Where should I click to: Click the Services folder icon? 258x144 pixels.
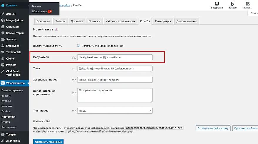(3, 40)
